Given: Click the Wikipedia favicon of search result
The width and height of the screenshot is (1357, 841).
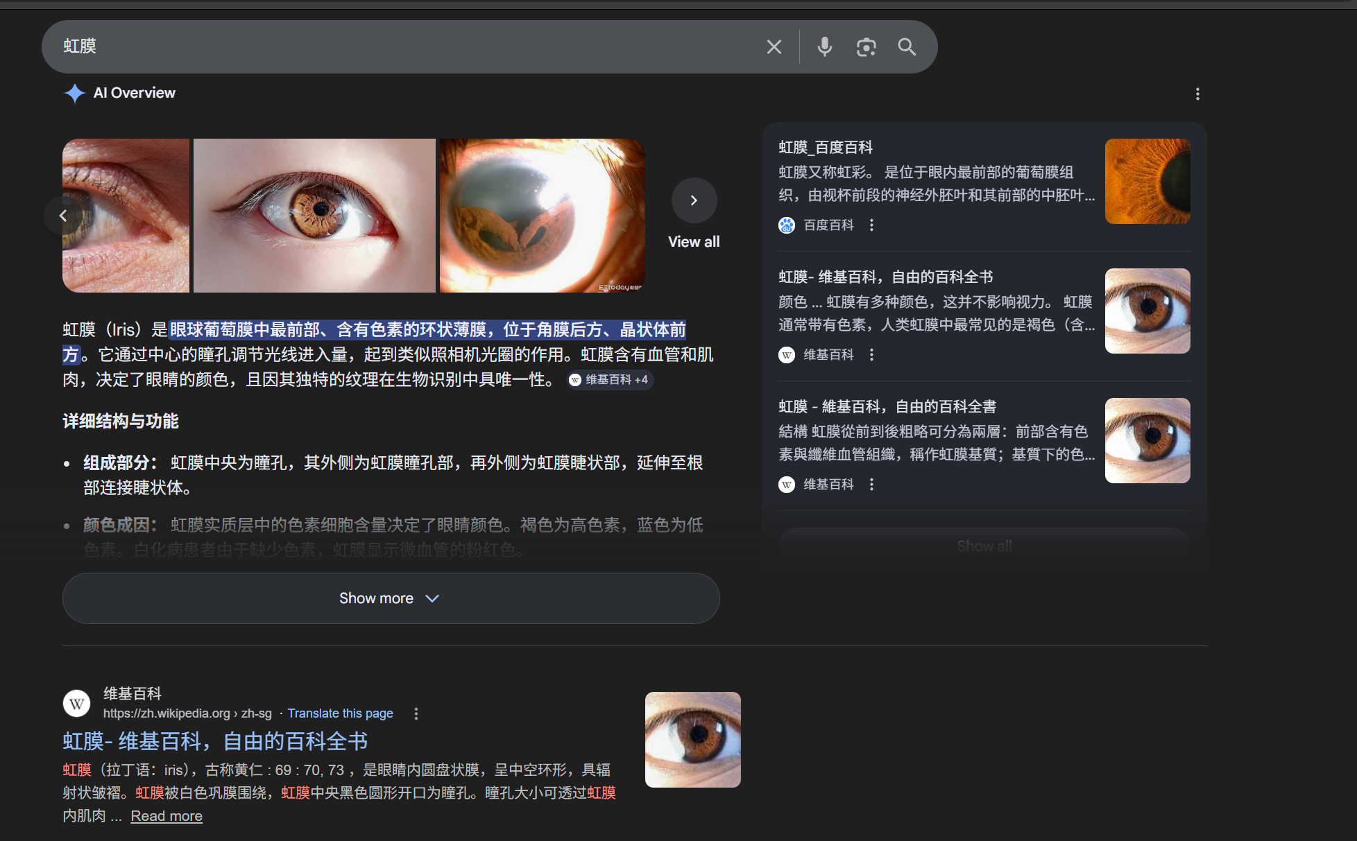Looking at the screenshot, I should click(x=77, y=704).
